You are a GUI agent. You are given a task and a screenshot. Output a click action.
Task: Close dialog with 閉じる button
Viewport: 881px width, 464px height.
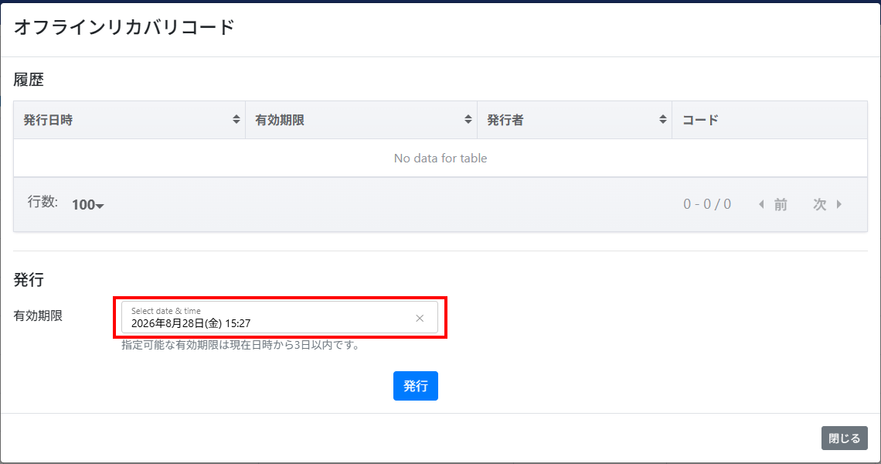tap(845, 438)
